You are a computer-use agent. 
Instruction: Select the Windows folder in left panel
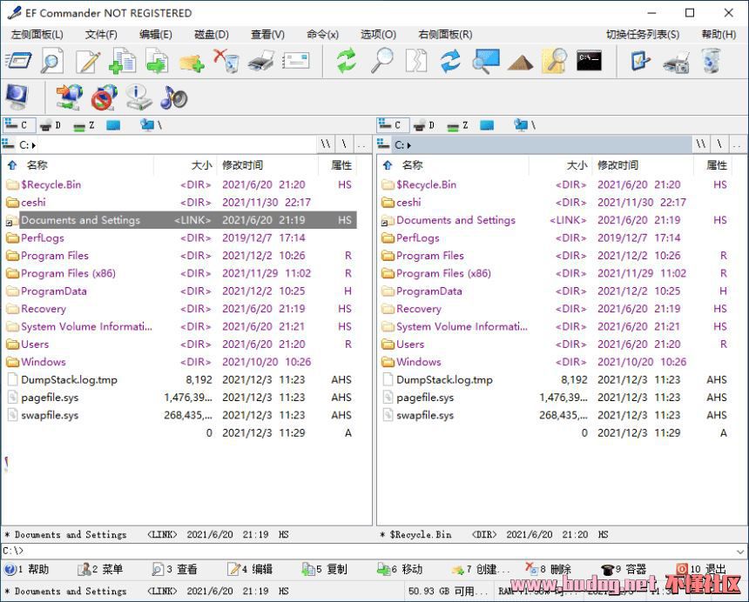(x=44, y=362)
